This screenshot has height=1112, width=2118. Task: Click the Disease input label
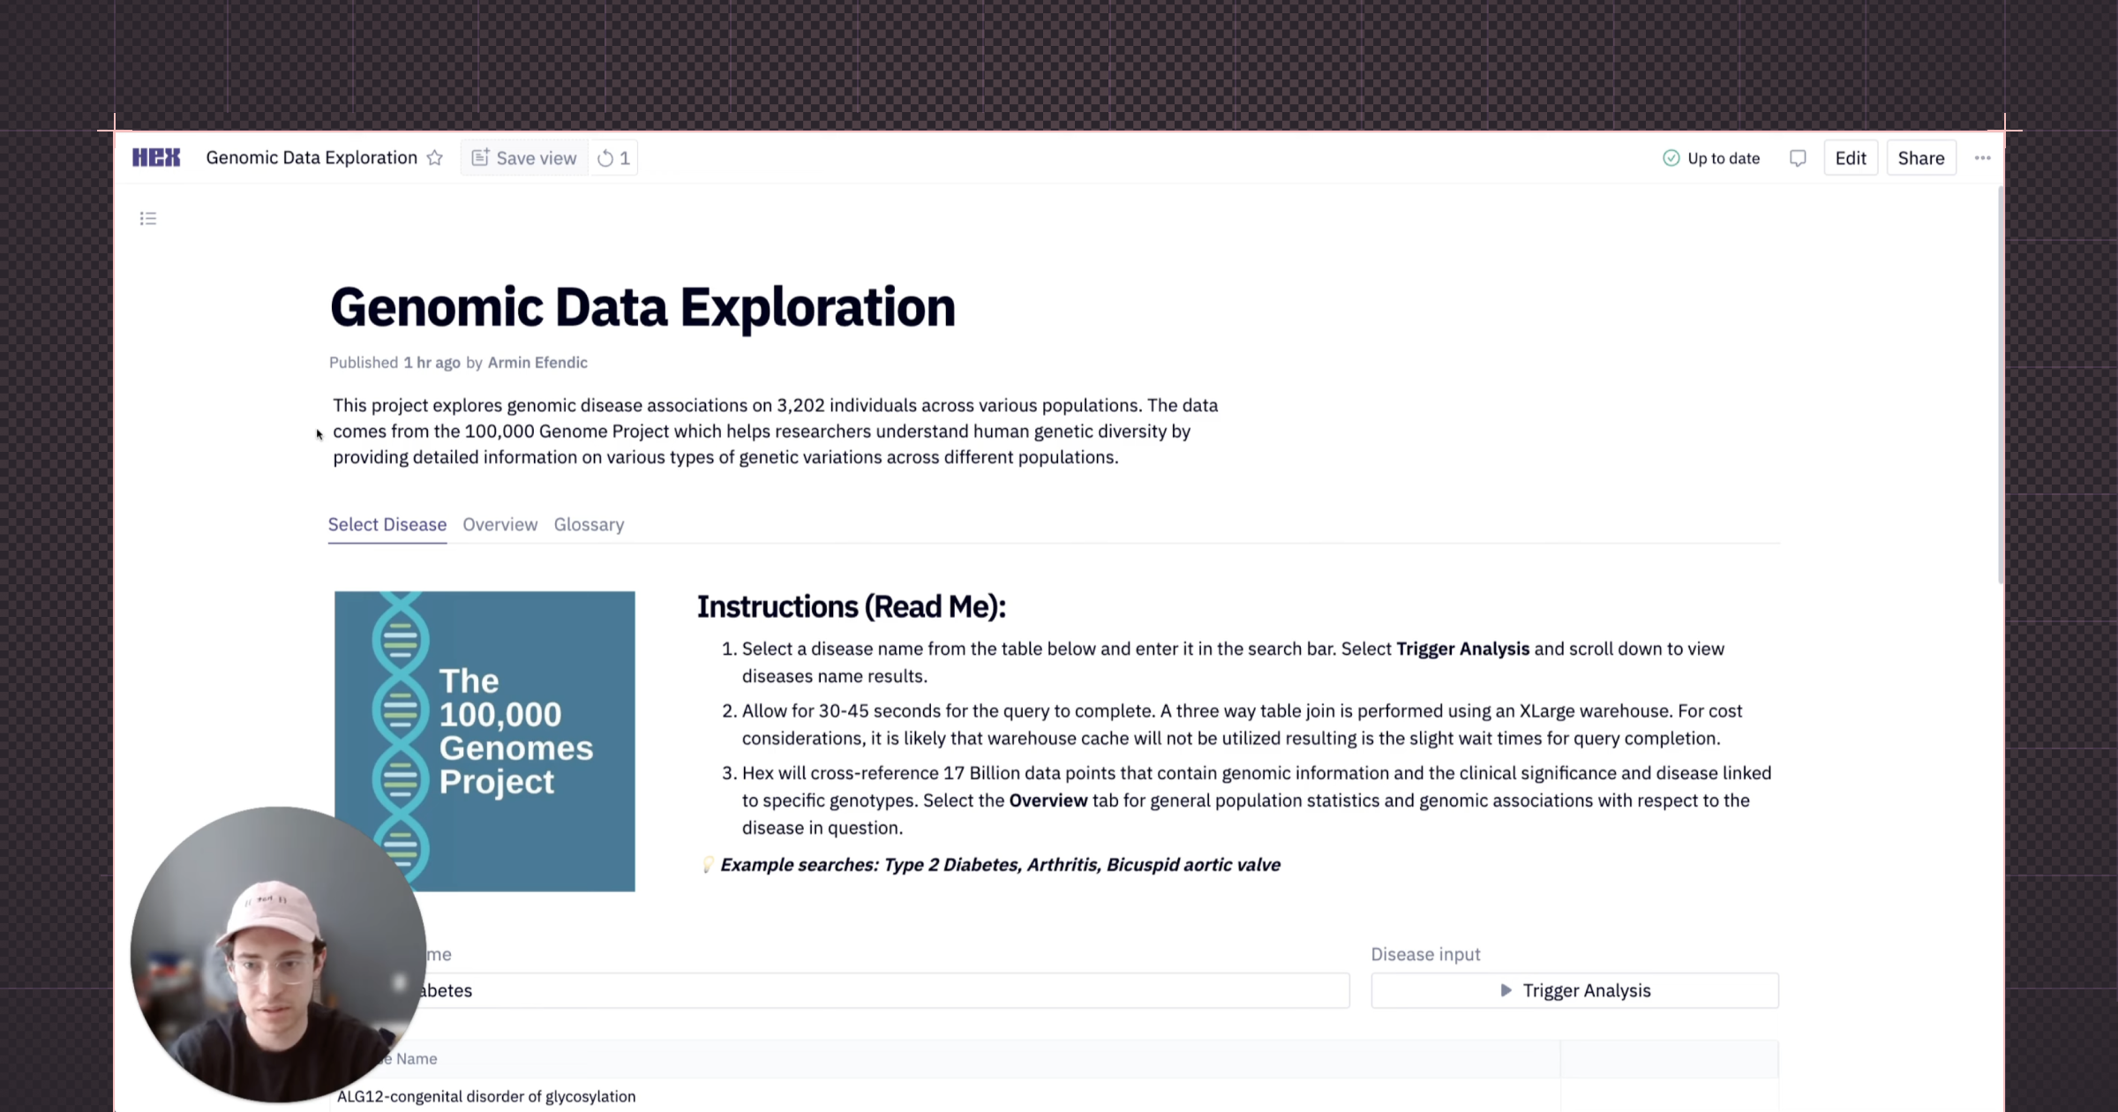point(1425,954)
